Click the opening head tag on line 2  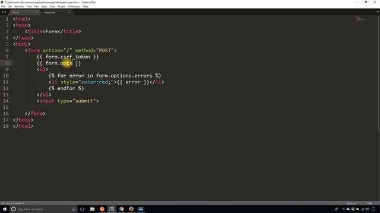pos(22,25)
